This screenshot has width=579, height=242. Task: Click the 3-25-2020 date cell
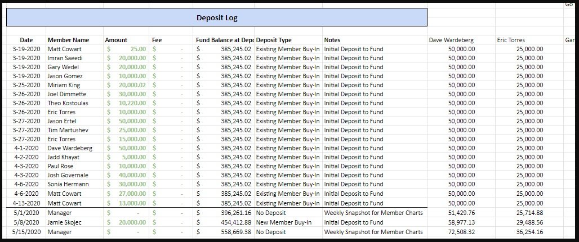[26, 85]
